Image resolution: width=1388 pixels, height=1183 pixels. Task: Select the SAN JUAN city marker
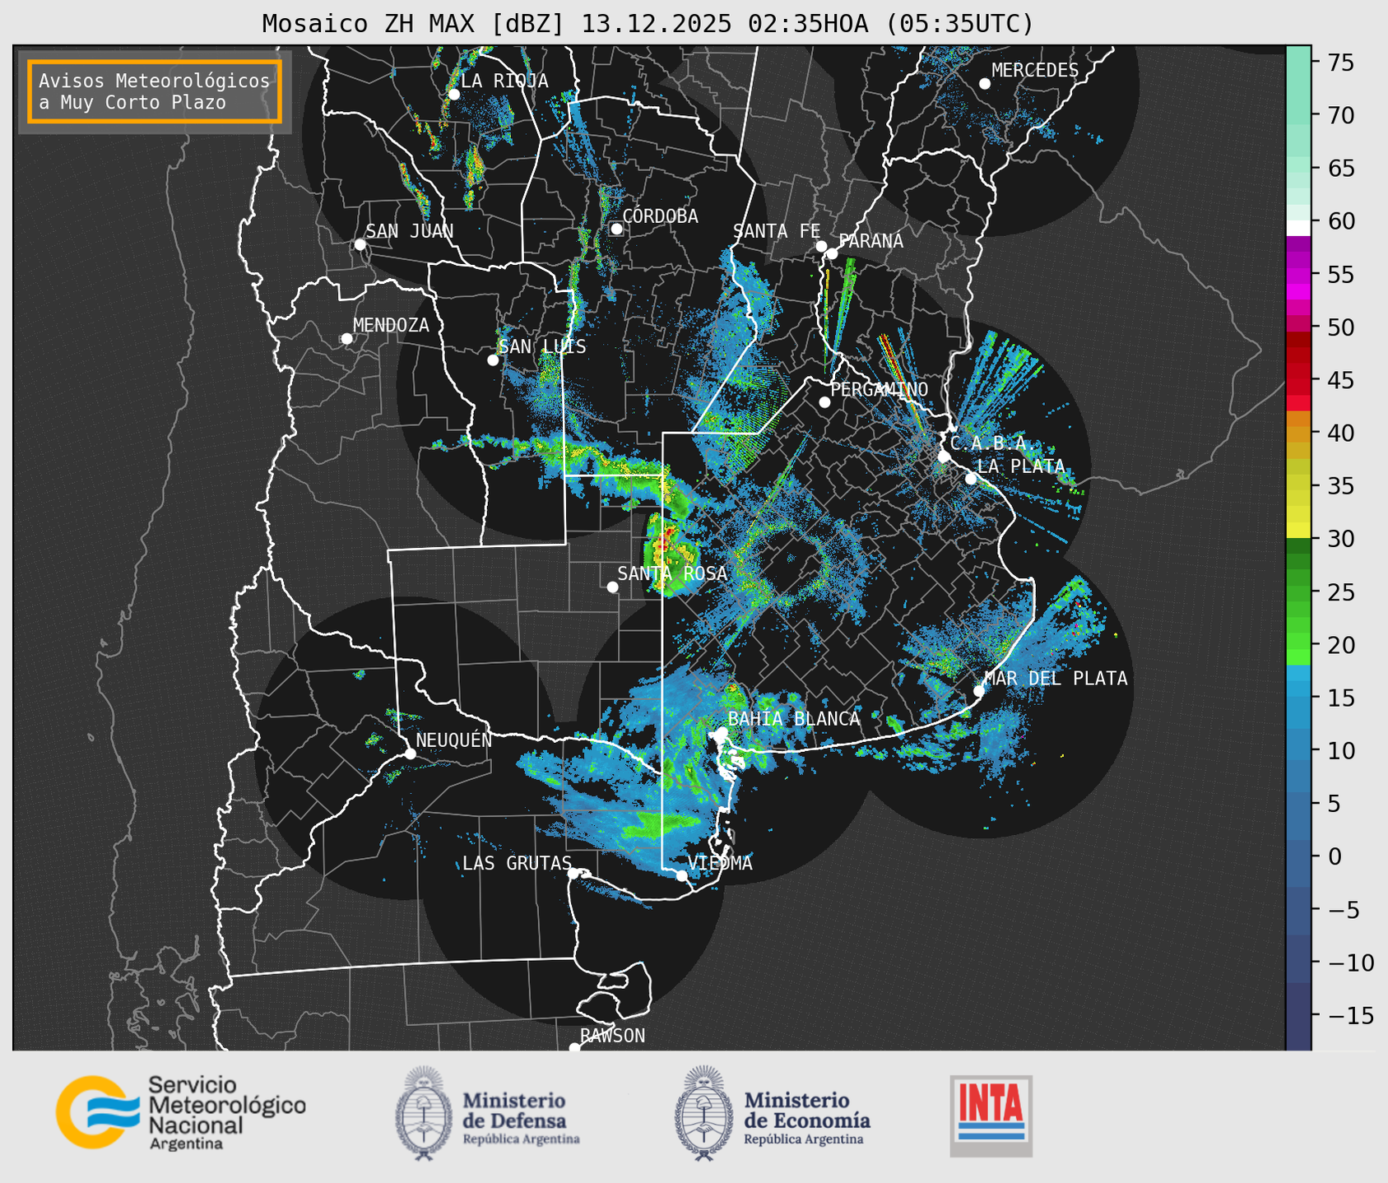pyautogui.click(x=360, y=244)
